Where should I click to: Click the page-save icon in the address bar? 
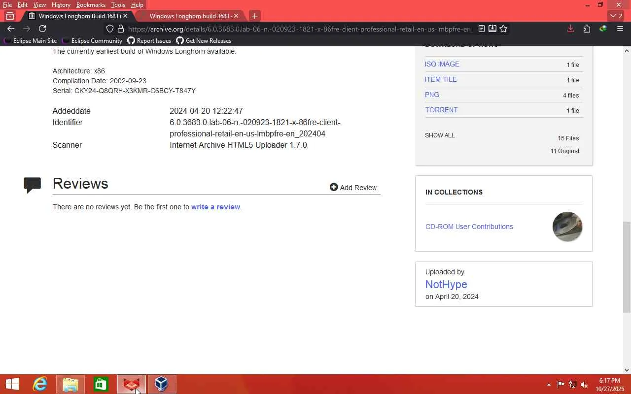[x=492, y=29]
